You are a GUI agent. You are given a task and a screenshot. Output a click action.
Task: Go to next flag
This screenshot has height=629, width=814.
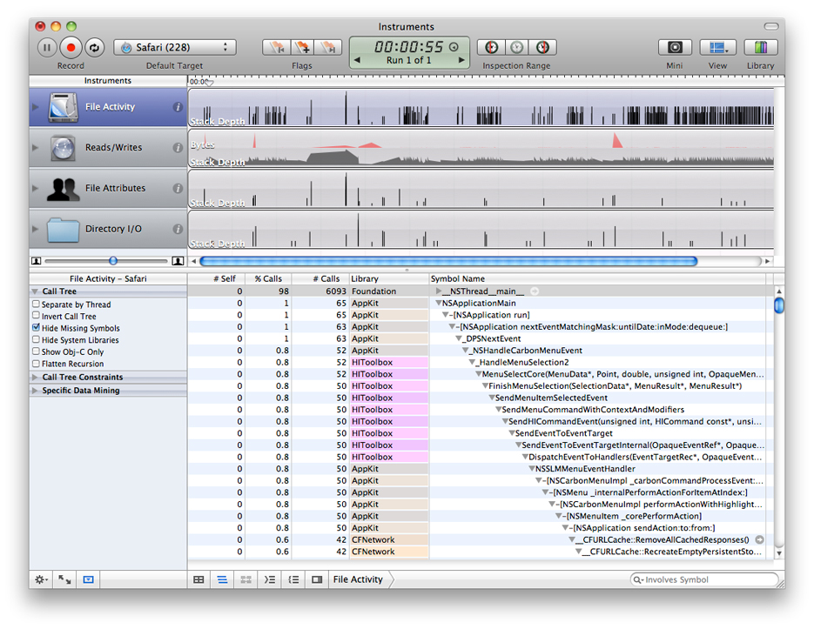(328, 47)
